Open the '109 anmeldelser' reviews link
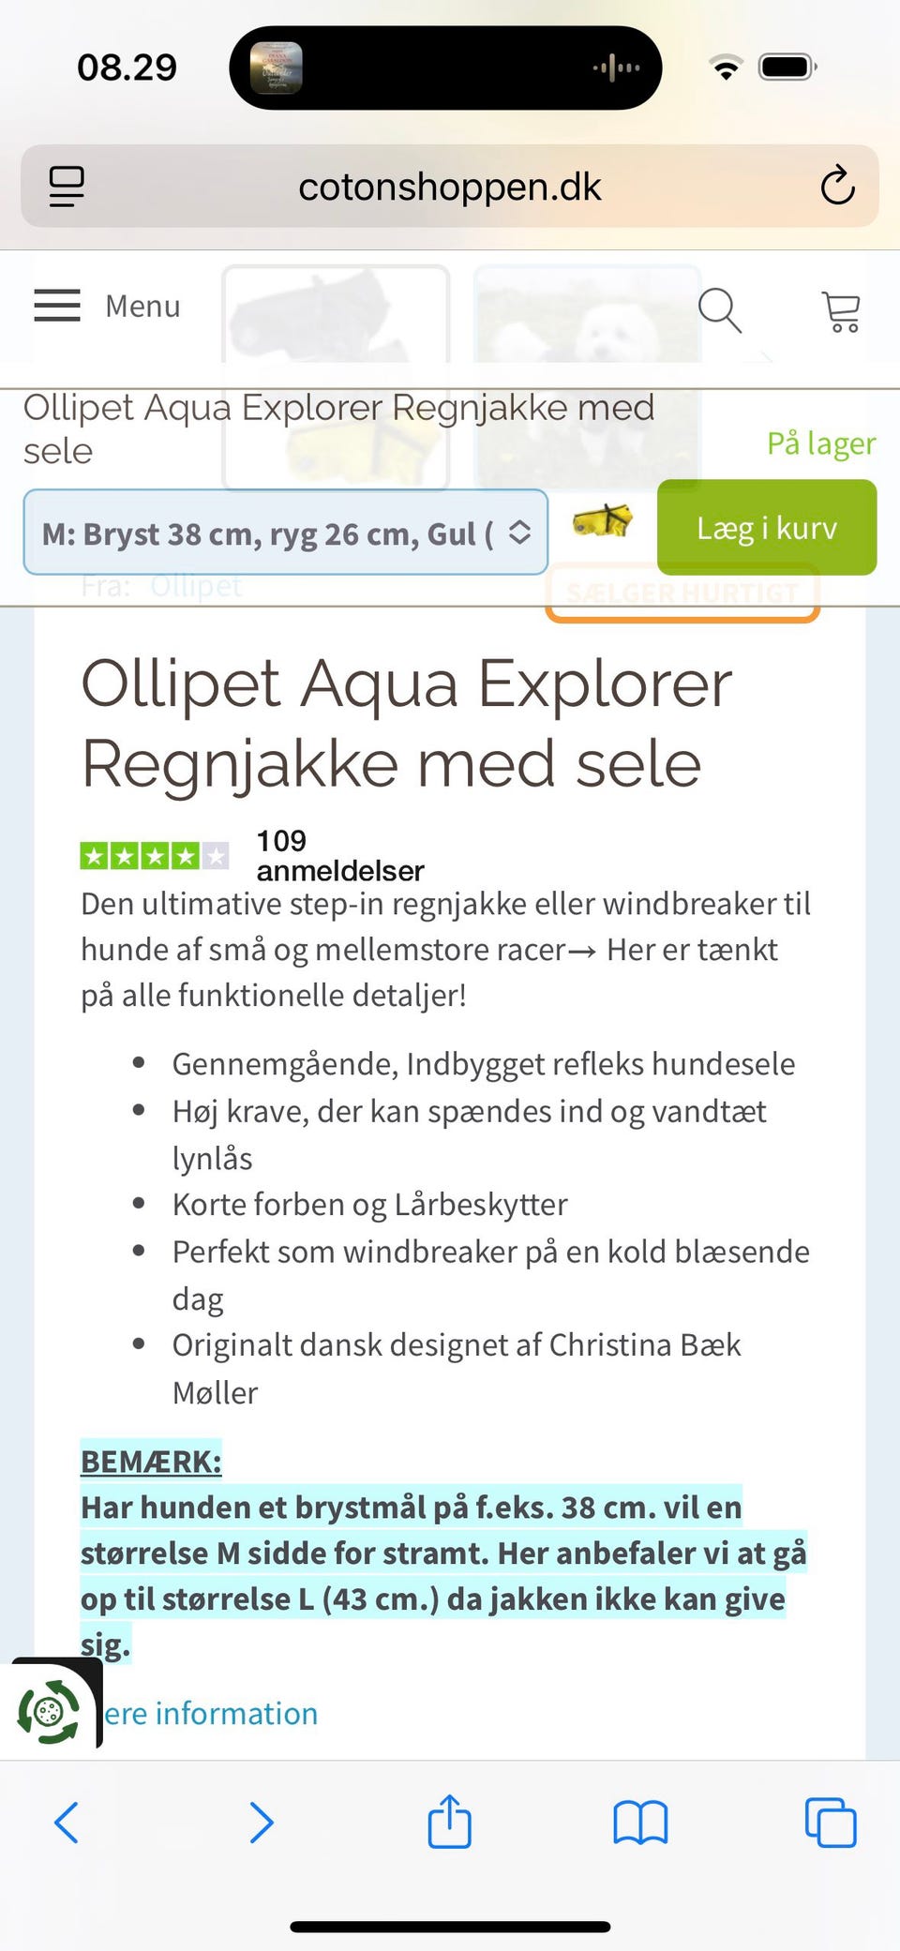The height and width of the screenshot is (1951, 900). pos(338,854)
